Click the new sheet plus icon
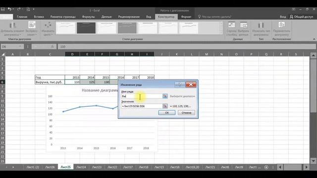 point(266,167)
